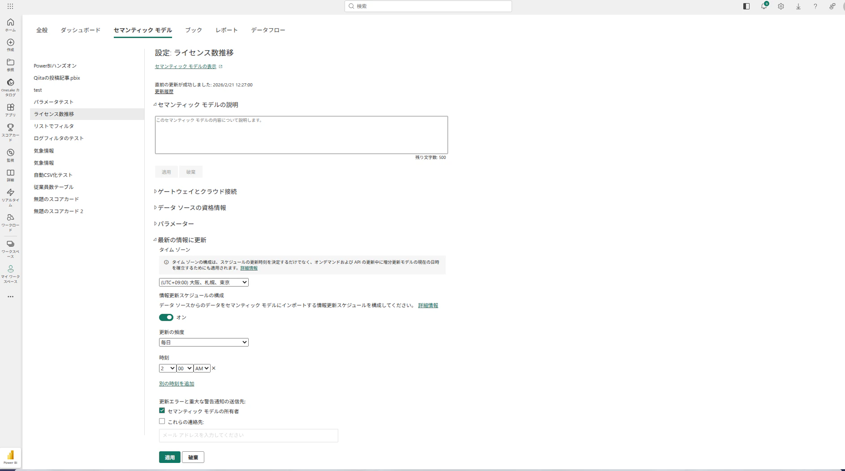Collapse セマンティック モデルの説明 section
This screenshot has width=845, height=471.
[196, 105]
